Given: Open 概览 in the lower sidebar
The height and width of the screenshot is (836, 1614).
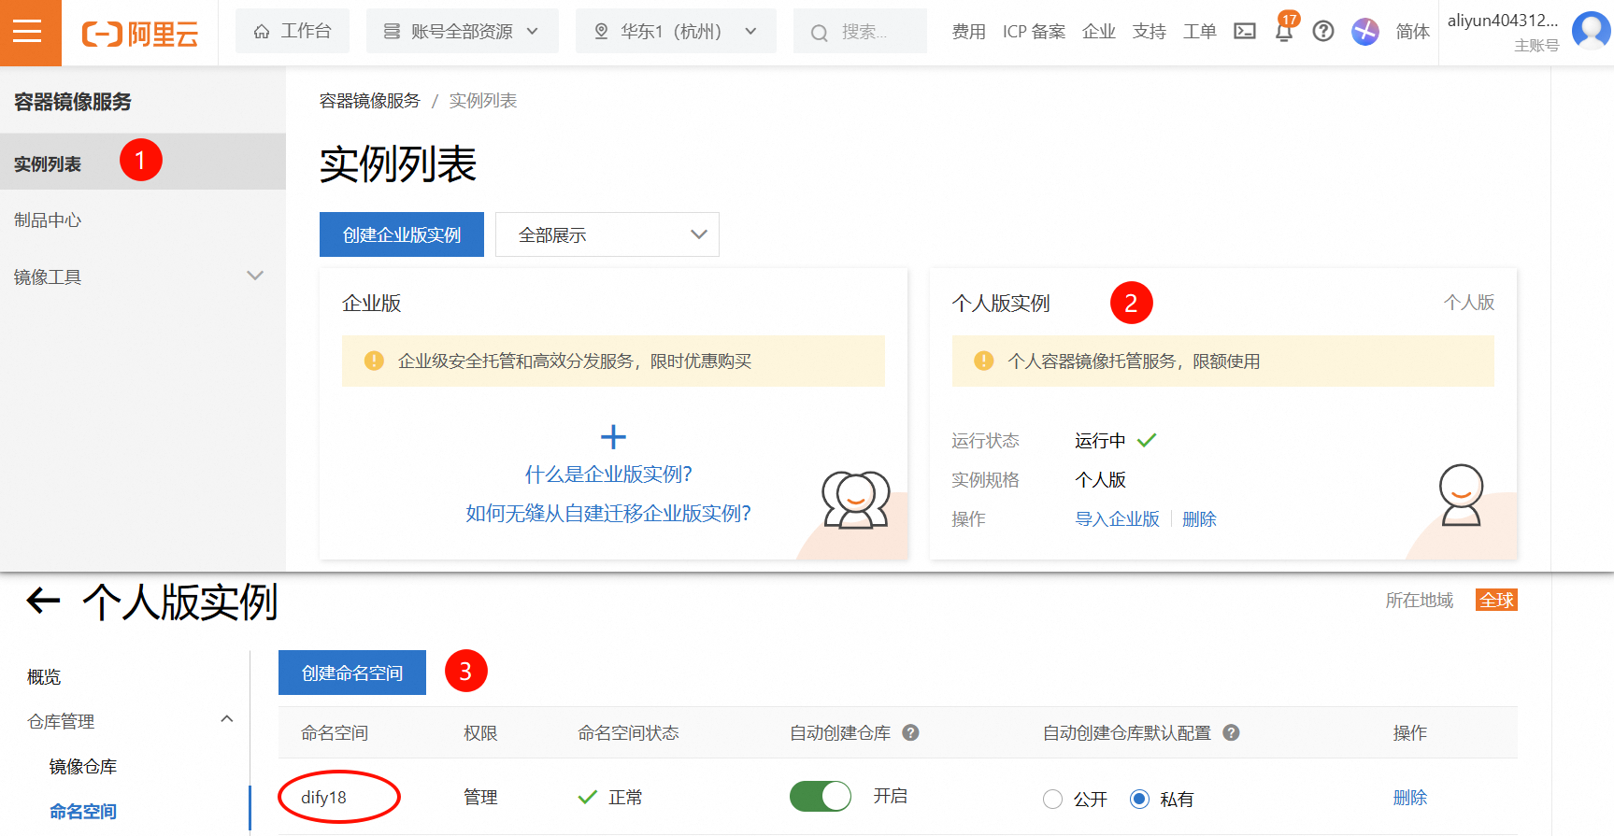Looking at the screenshot, I should point(44,677).
